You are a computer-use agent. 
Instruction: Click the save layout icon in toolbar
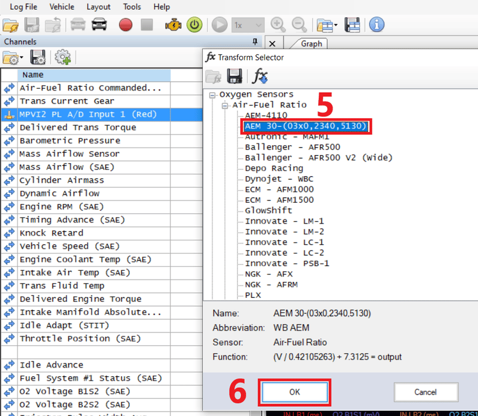[352, 25]
